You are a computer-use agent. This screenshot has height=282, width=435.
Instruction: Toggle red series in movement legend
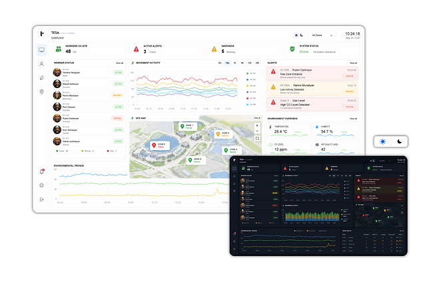pyautogui.click(x=251, y=98)
